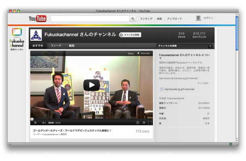Click the 514 subscriber count
The height and width of the screenshot is (161, 246).
(x=181, y=33)
